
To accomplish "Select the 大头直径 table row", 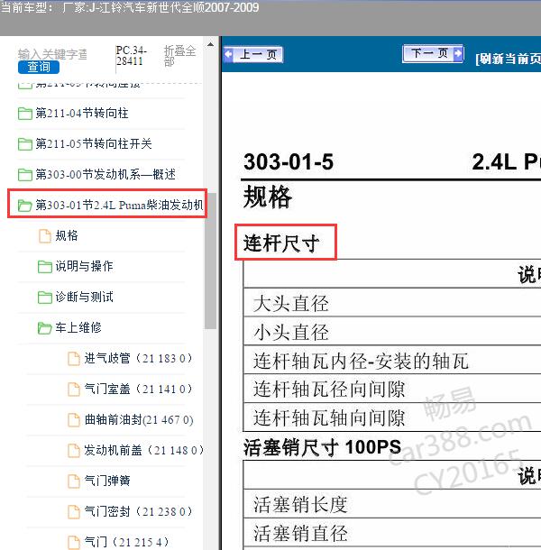I will 392,303.
